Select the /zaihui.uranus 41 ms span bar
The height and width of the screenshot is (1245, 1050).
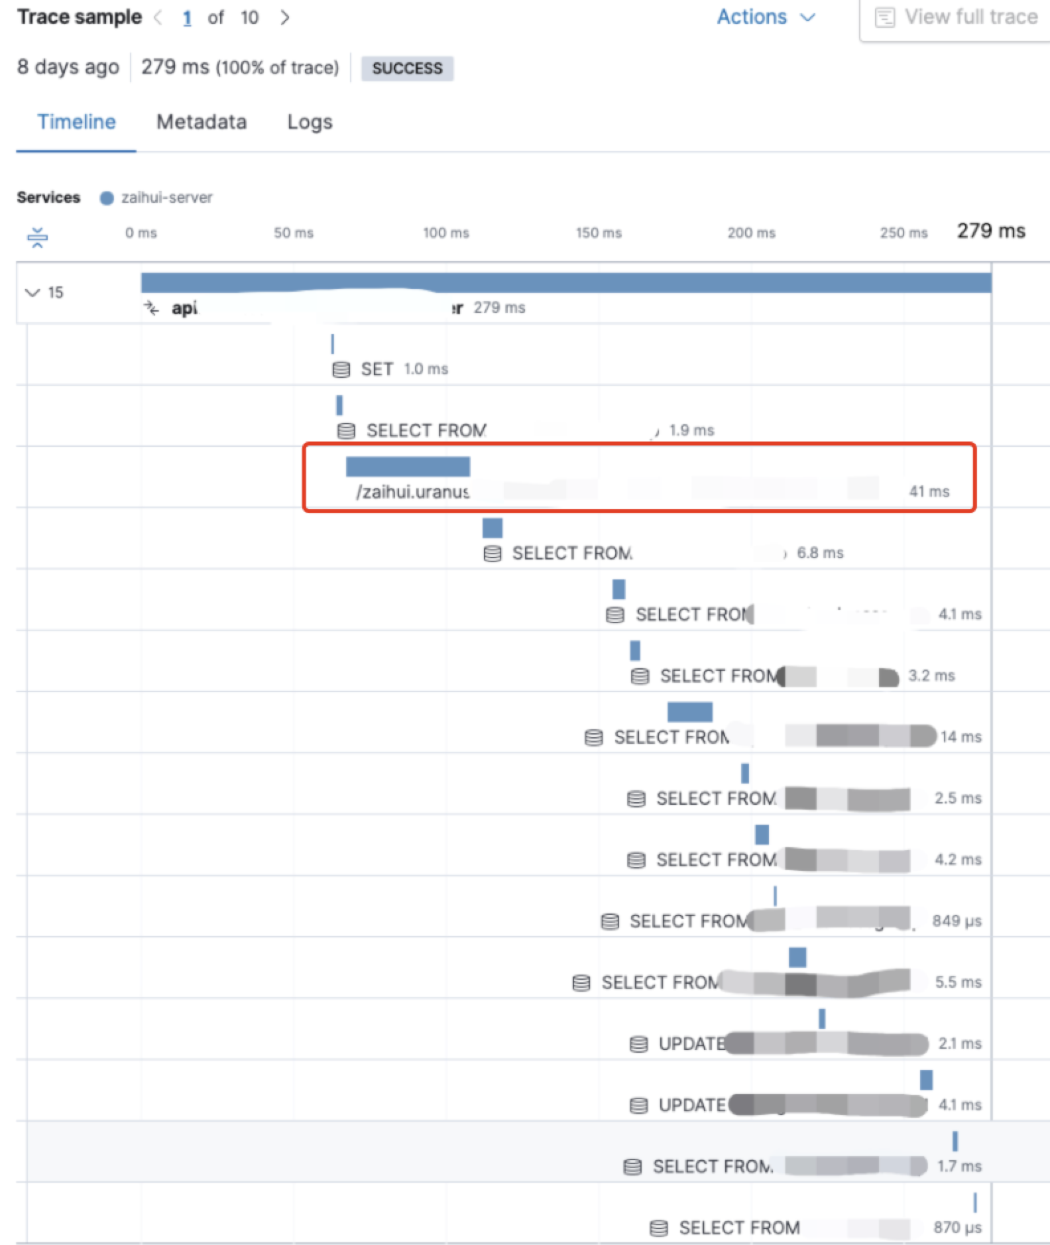(x=408, y=467)
